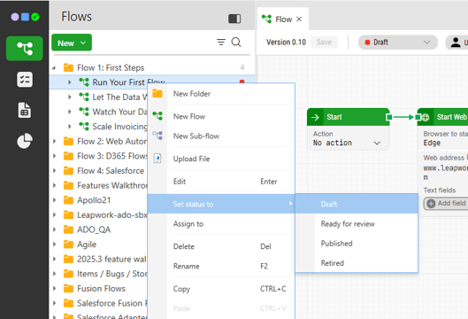468x319 pixels.
Task: Open the Flows section in sidebar
Action: [x=25, y=49]
